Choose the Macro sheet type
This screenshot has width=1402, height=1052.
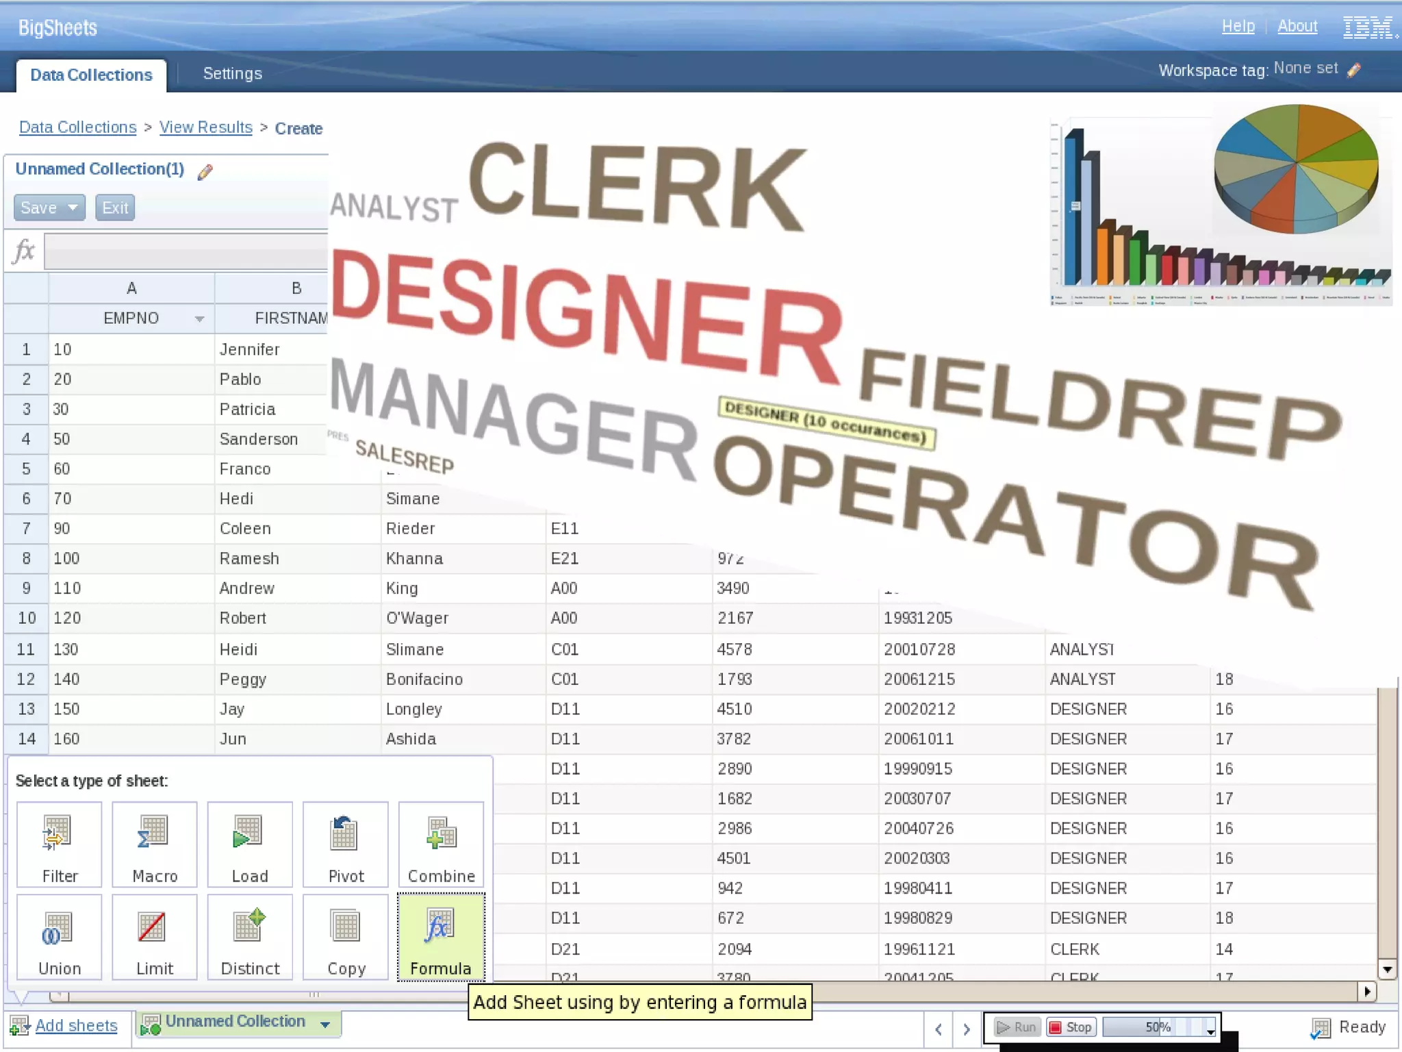pyautogui.click(x=155, y=844)
